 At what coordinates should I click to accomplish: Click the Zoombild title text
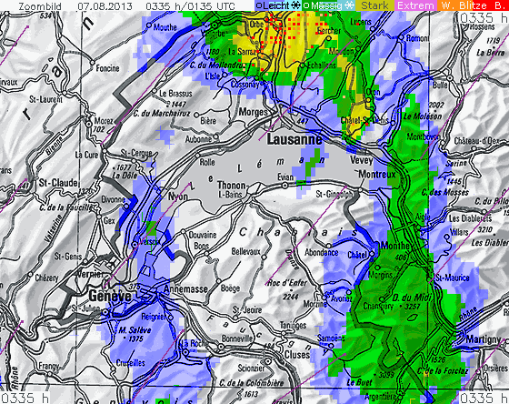pyautogui.click(x=40, y=5)
